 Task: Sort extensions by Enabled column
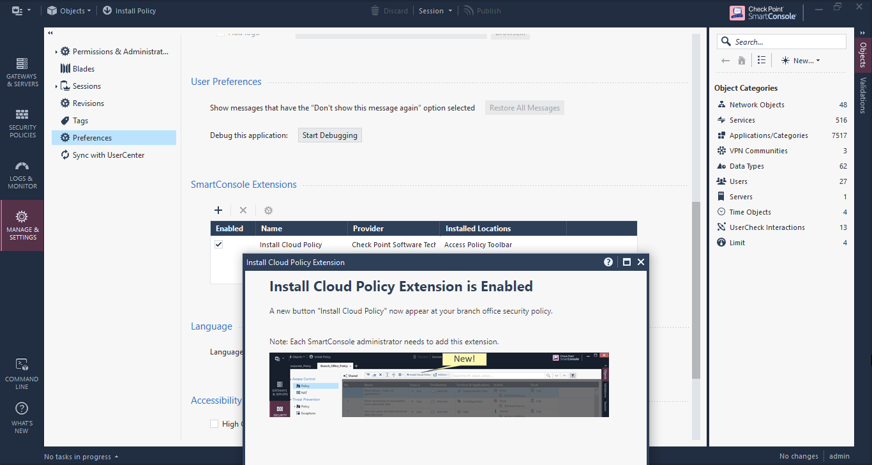[x=233, y=229]
